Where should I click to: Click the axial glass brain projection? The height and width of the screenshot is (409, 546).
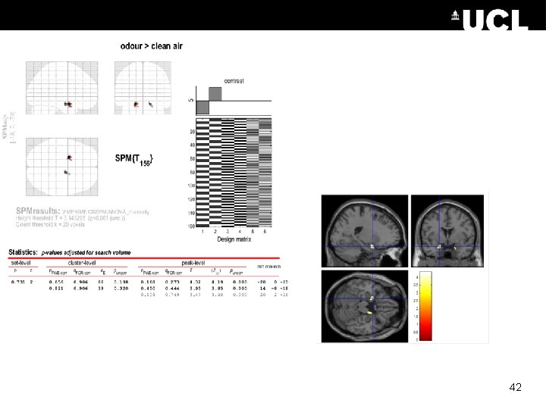(62, 167)
